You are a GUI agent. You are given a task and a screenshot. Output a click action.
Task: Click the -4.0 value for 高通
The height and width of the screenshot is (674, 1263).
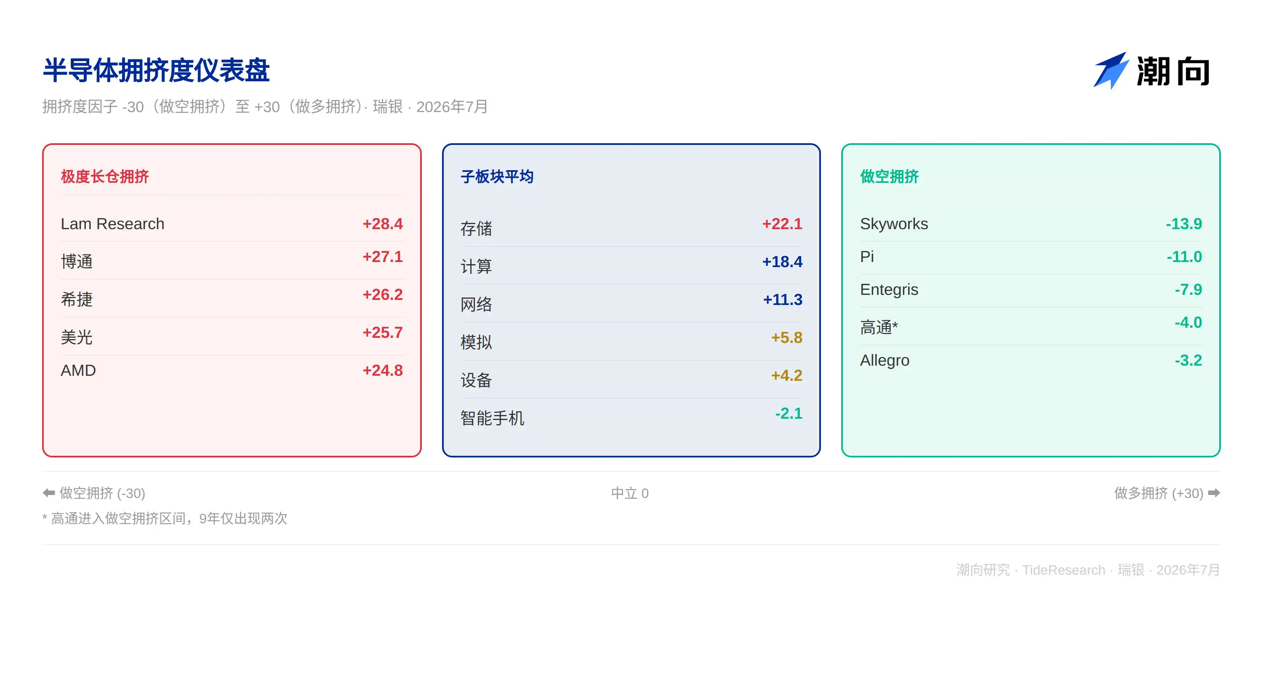(1188, 322)
